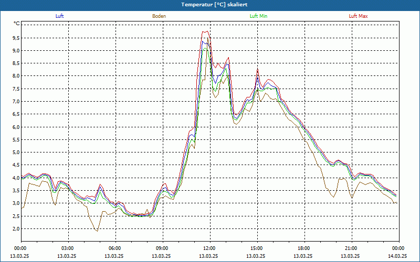
Task: Click the °C unit label on y-axis
Action: point(17,24)
